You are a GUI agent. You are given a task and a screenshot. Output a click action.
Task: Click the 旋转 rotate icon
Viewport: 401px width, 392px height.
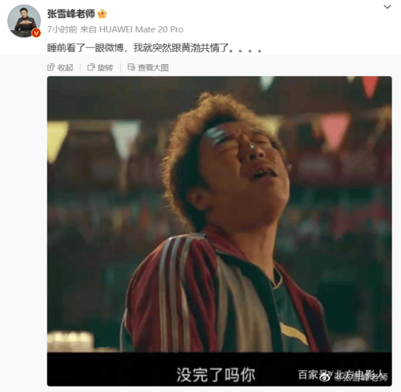point(91,68)
